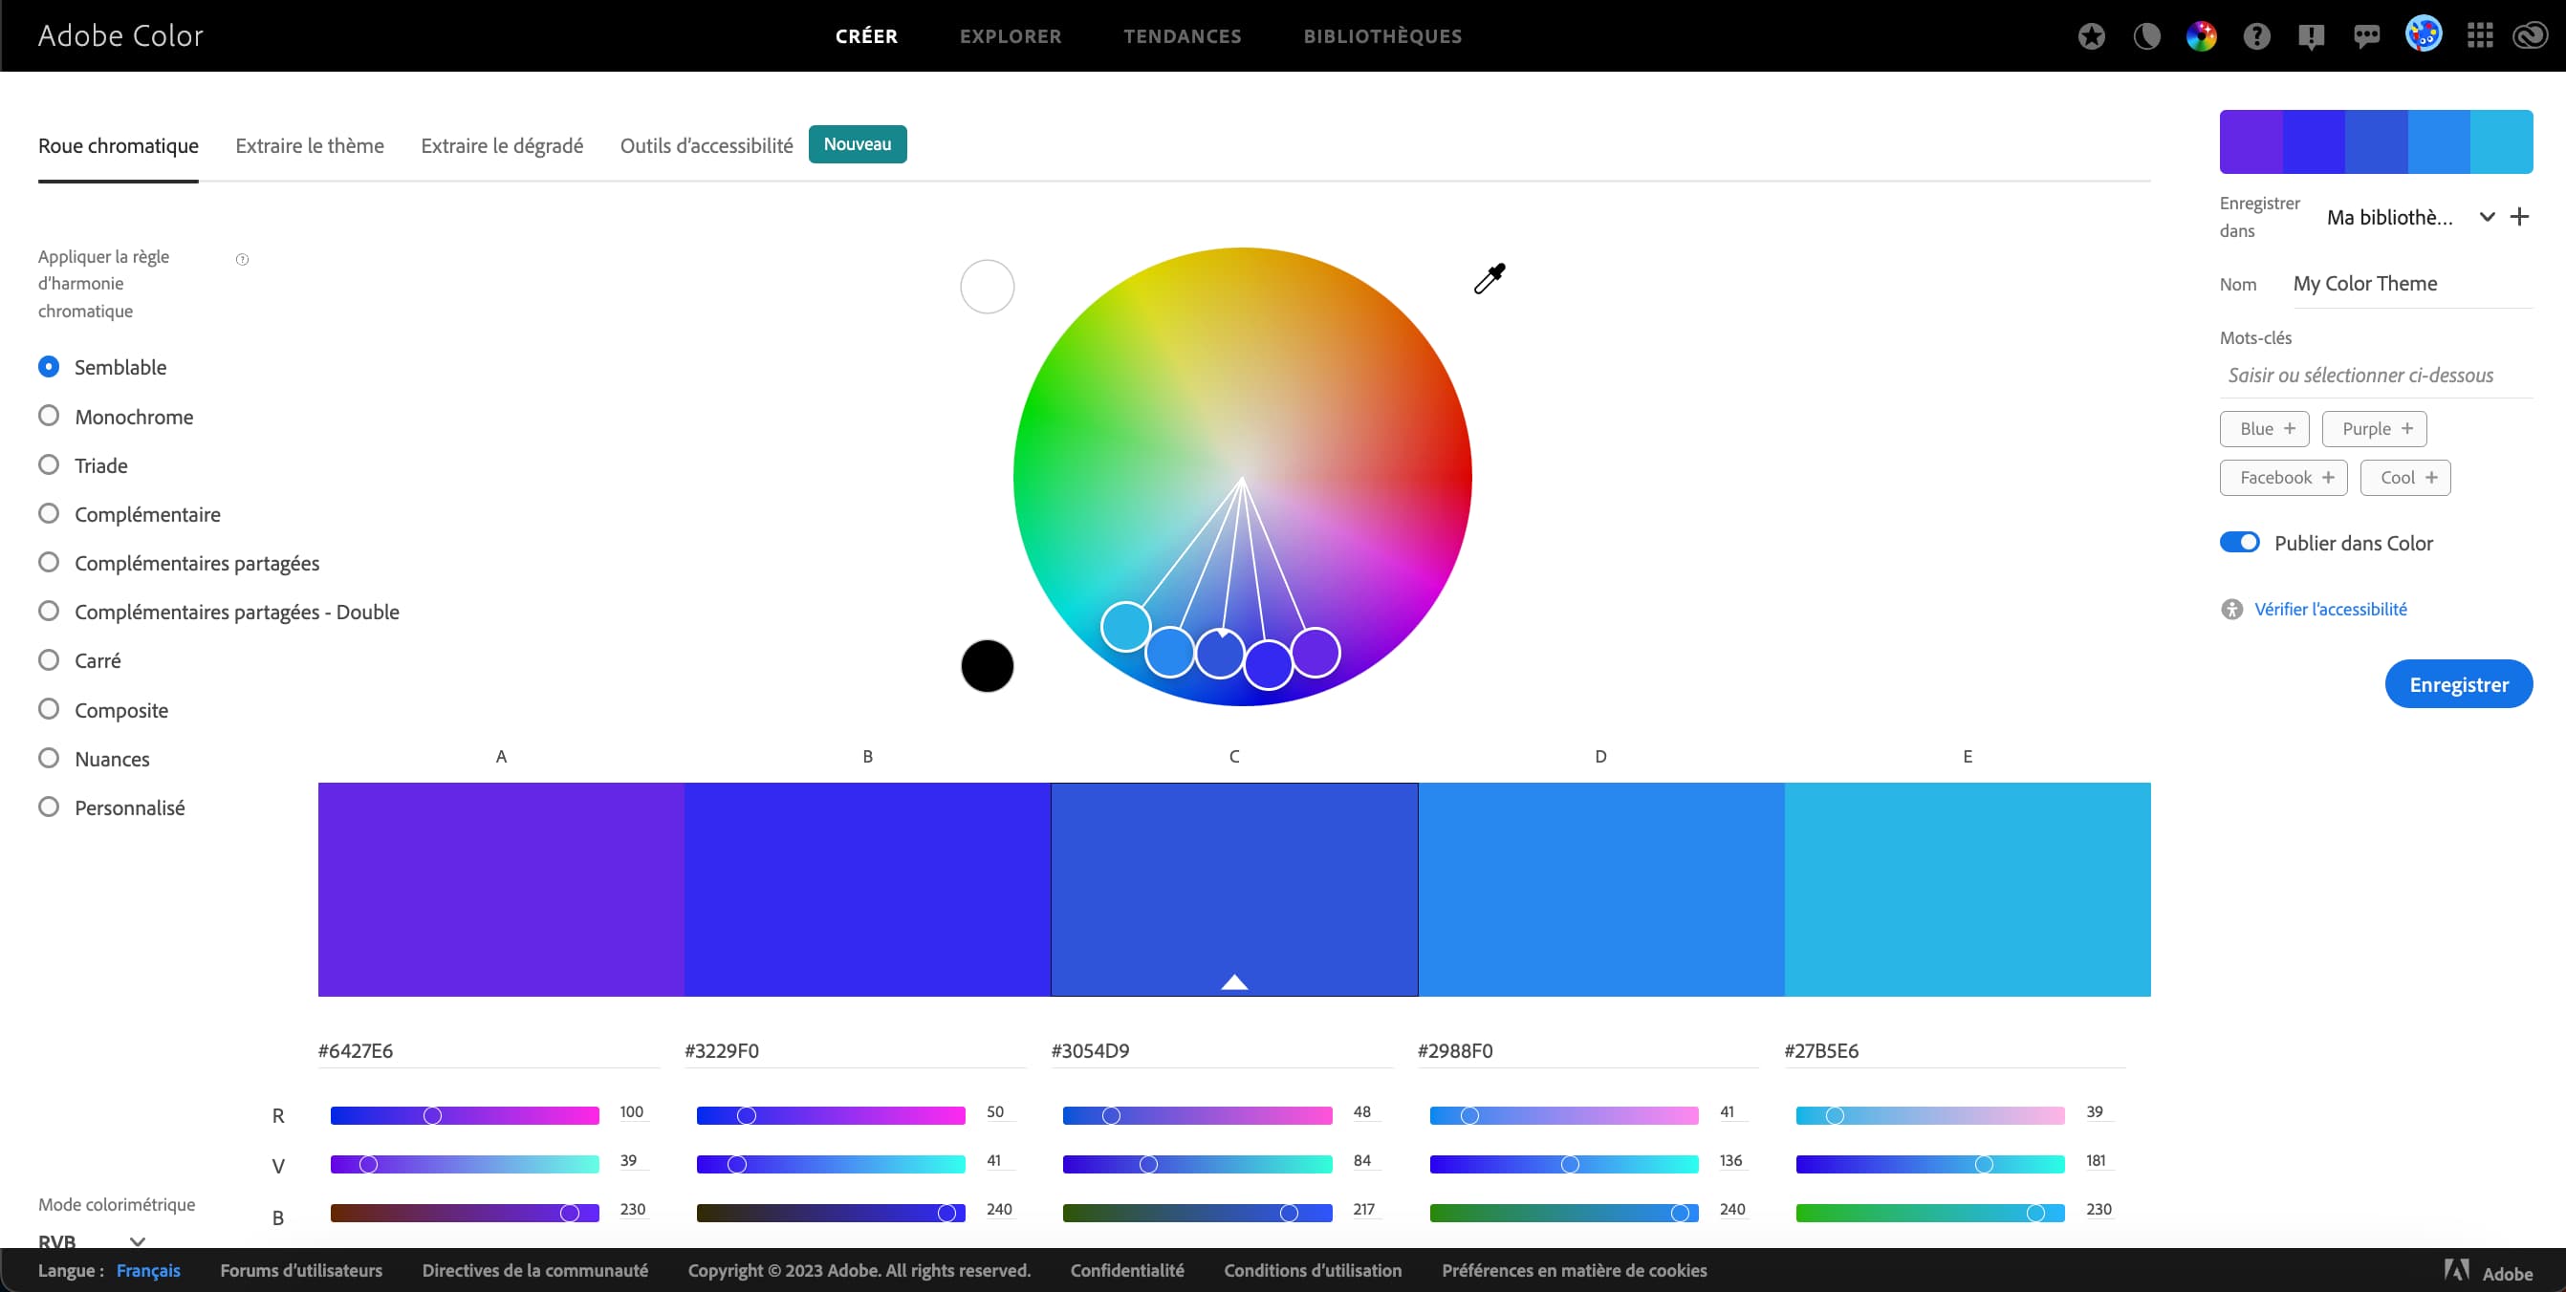
Task: Open the RVB color mode dropdown
Action: (92, 1241)
